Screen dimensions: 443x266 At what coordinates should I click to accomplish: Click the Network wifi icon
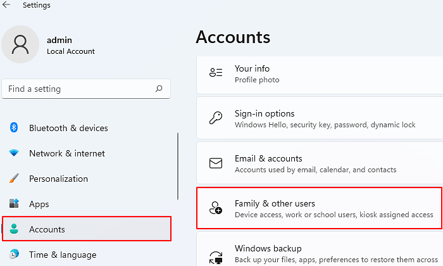(14, 153)
